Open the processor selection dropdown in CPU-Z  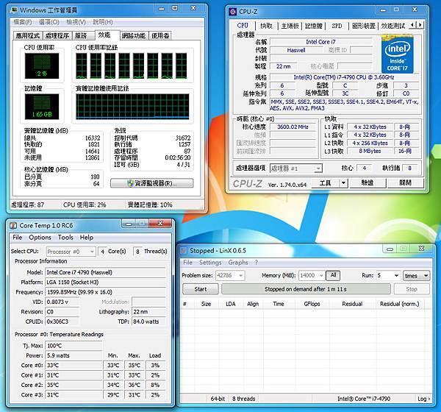click(296, 168)
